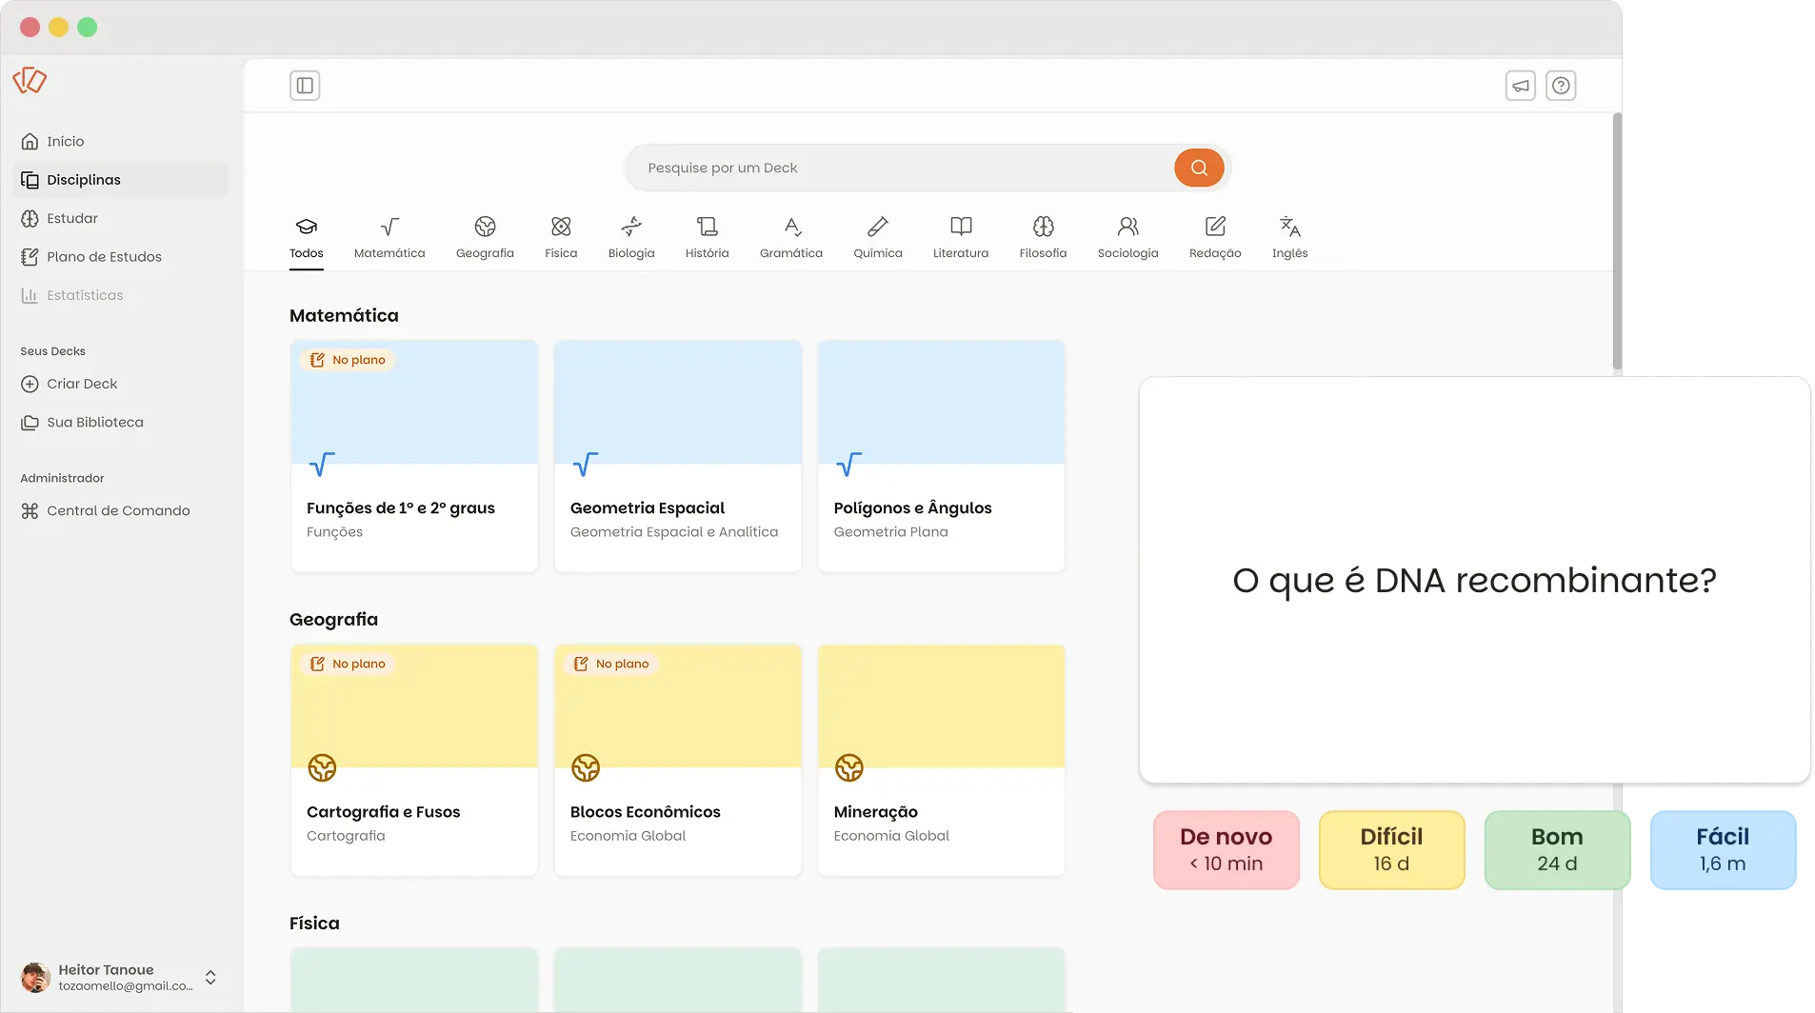
Task: Open Estatísticas in the sidebar
Action: [x=121, y=295]
